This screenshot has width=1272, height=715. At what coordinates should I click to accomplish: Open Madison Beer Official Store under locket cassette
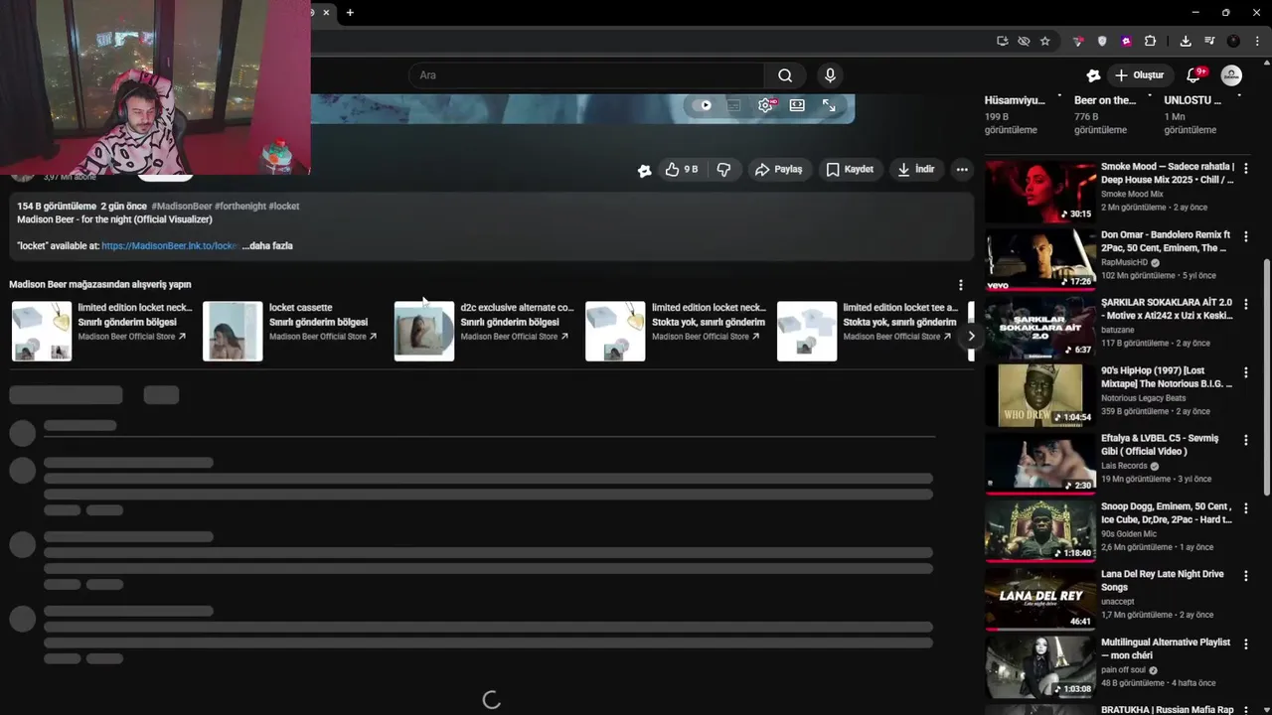tap(322, 337)
